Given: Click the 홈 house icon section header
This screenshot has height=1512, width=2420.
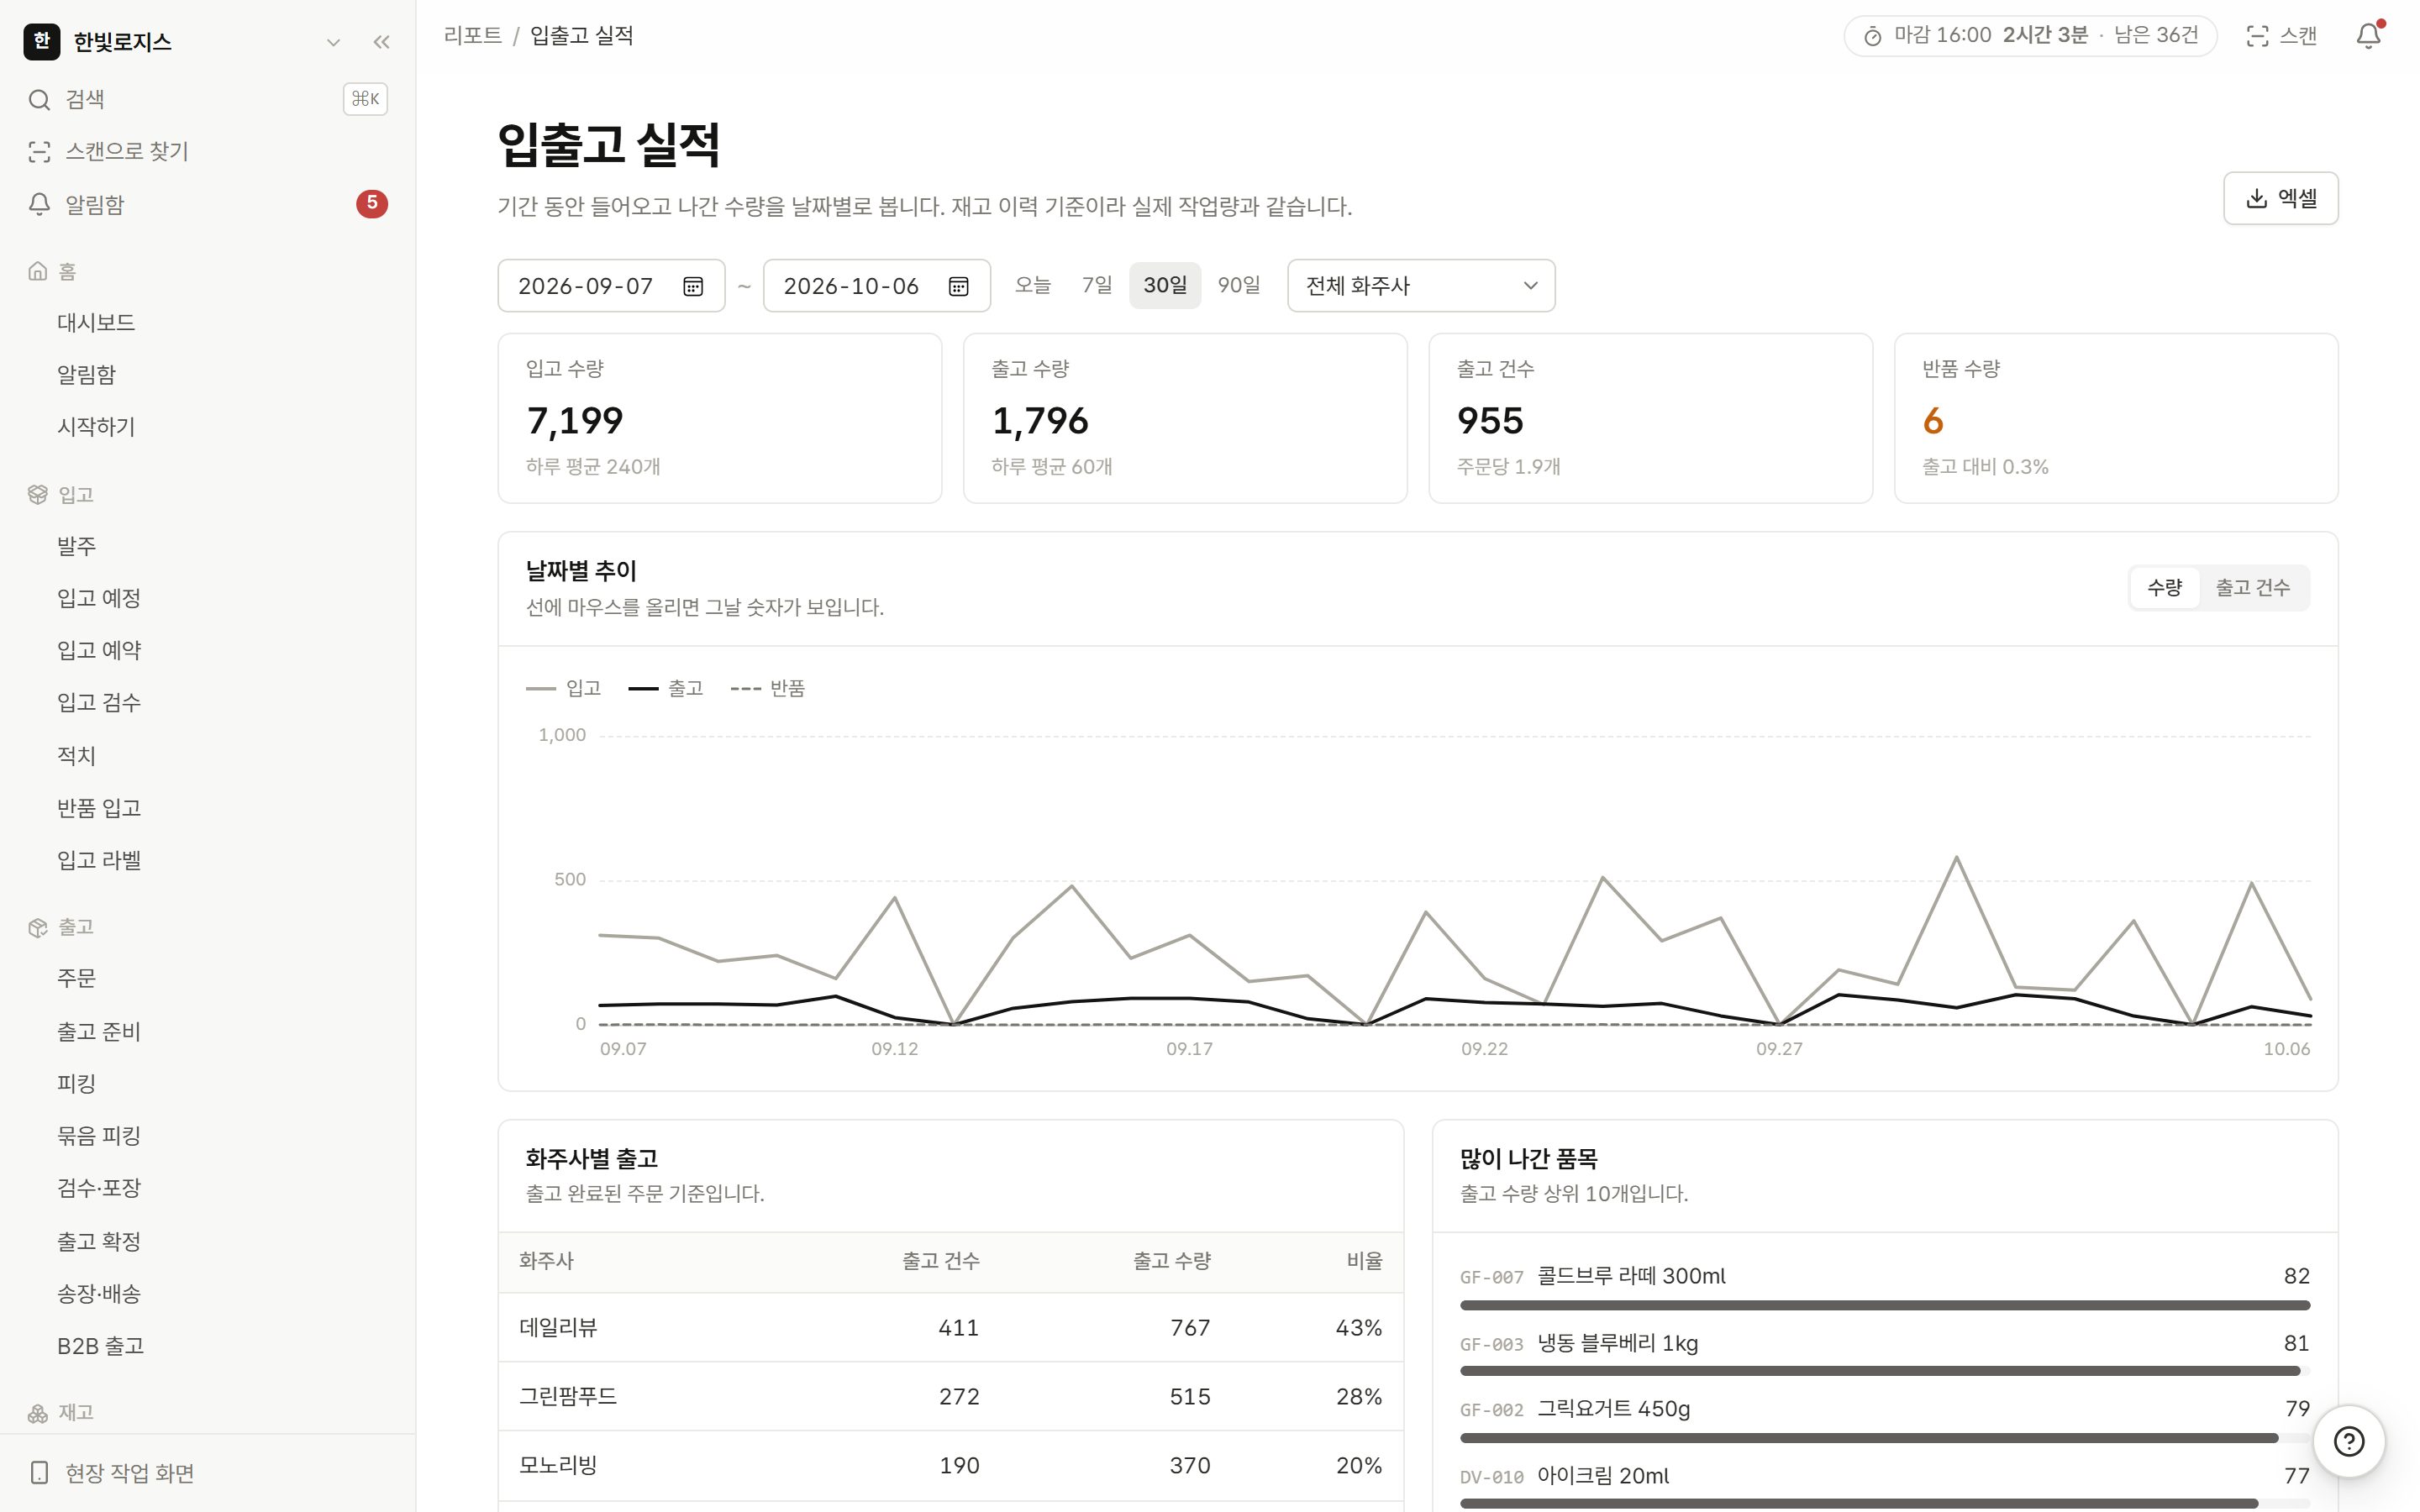Looking at the screenshot, I should tap(38, 271).
